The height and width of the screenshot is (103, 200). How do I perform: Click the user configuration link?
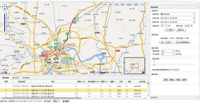(x=66, y=101)
